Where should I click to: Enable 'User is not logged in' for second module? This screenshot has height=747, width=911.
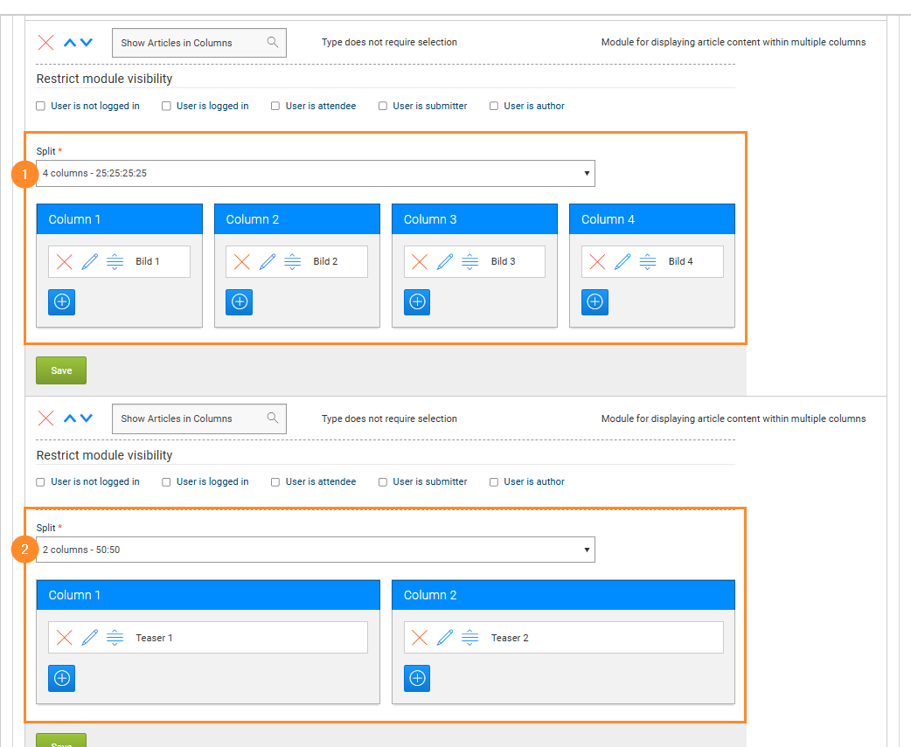tap(41, 481)
